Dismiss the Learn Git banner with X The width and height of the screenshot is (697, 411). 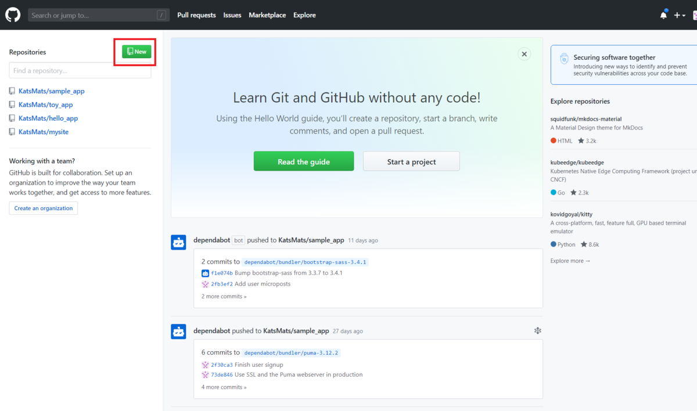tap(524, 54)
